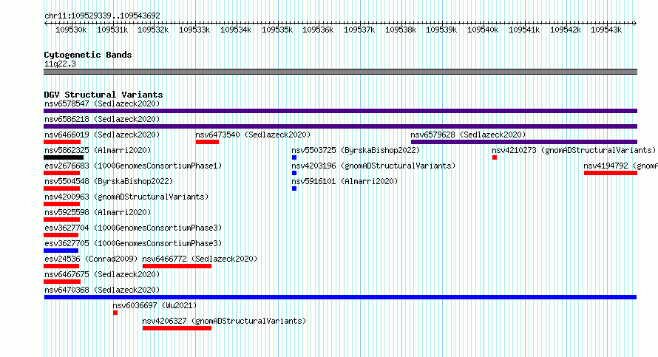
Task: Select the red bar under nsv4194792
Action: (611, 173)
